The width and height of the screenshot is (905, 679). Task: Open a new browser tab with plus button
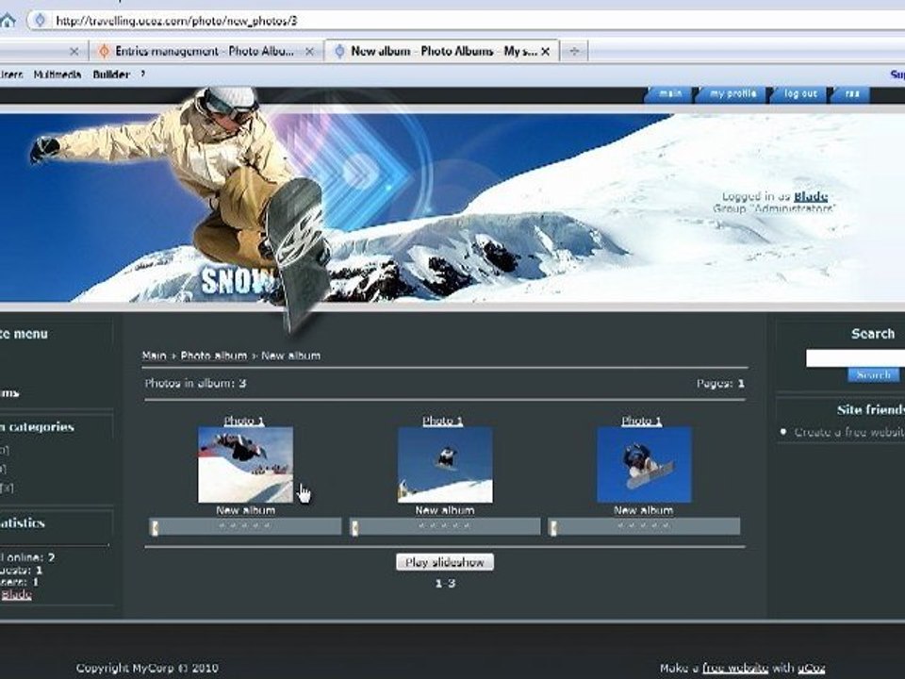574,51
